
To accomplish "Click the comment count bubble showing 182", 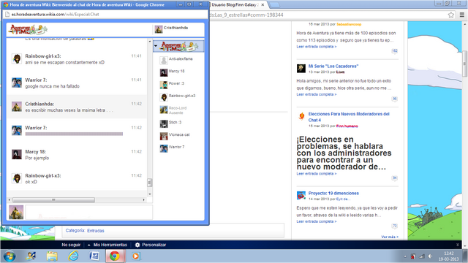I will tap(395, 51).
